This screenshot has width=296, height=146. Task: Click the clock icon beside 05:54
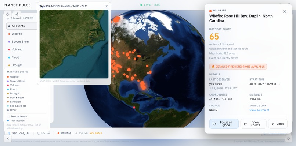(x=39, y=133)
